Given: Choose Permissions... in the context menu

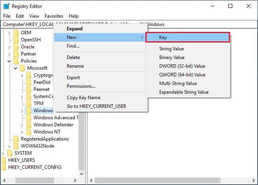Looking at the screenshot, I should pyautogui.click(x=100, y=86).
